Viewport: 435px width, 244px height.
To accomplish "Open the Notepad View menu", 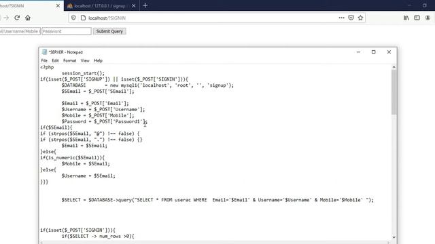I will pos(85,60).
